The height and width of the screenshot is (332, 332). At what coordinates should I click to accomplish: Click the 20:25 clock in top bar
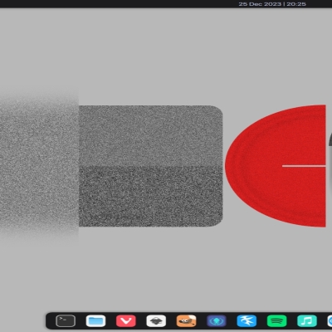pos(296,4)
